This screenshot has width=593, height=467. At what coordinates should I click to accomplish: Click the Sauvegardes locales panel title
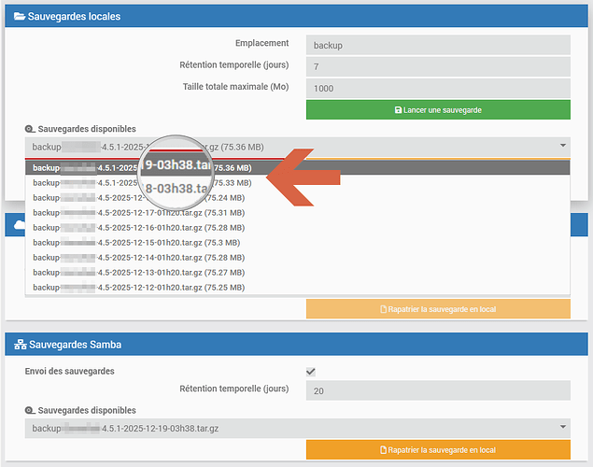pyautogui.click(x=74, y=16)
